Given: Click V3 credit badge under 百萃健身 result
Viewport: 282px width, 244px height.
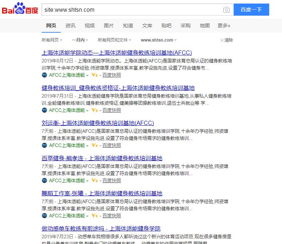Looking at the screenshot, I should (x=95, y=180).
